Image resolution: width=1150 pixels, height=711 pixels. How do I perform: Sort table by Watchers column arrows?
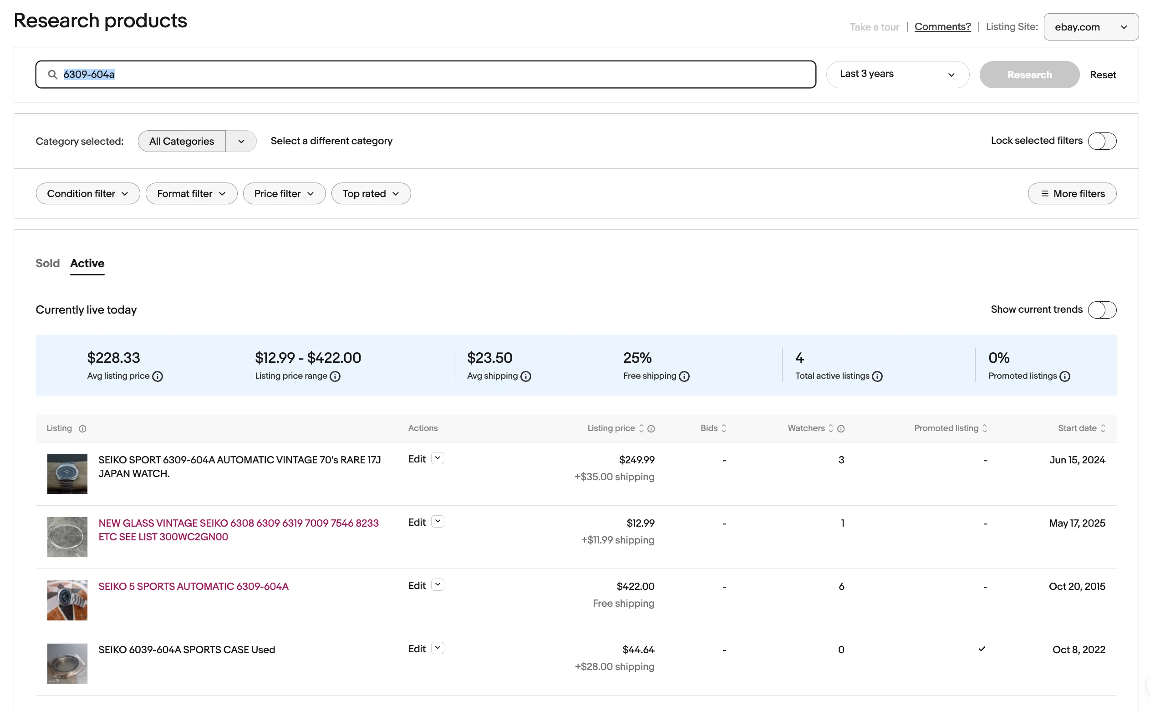pos(831,428)
